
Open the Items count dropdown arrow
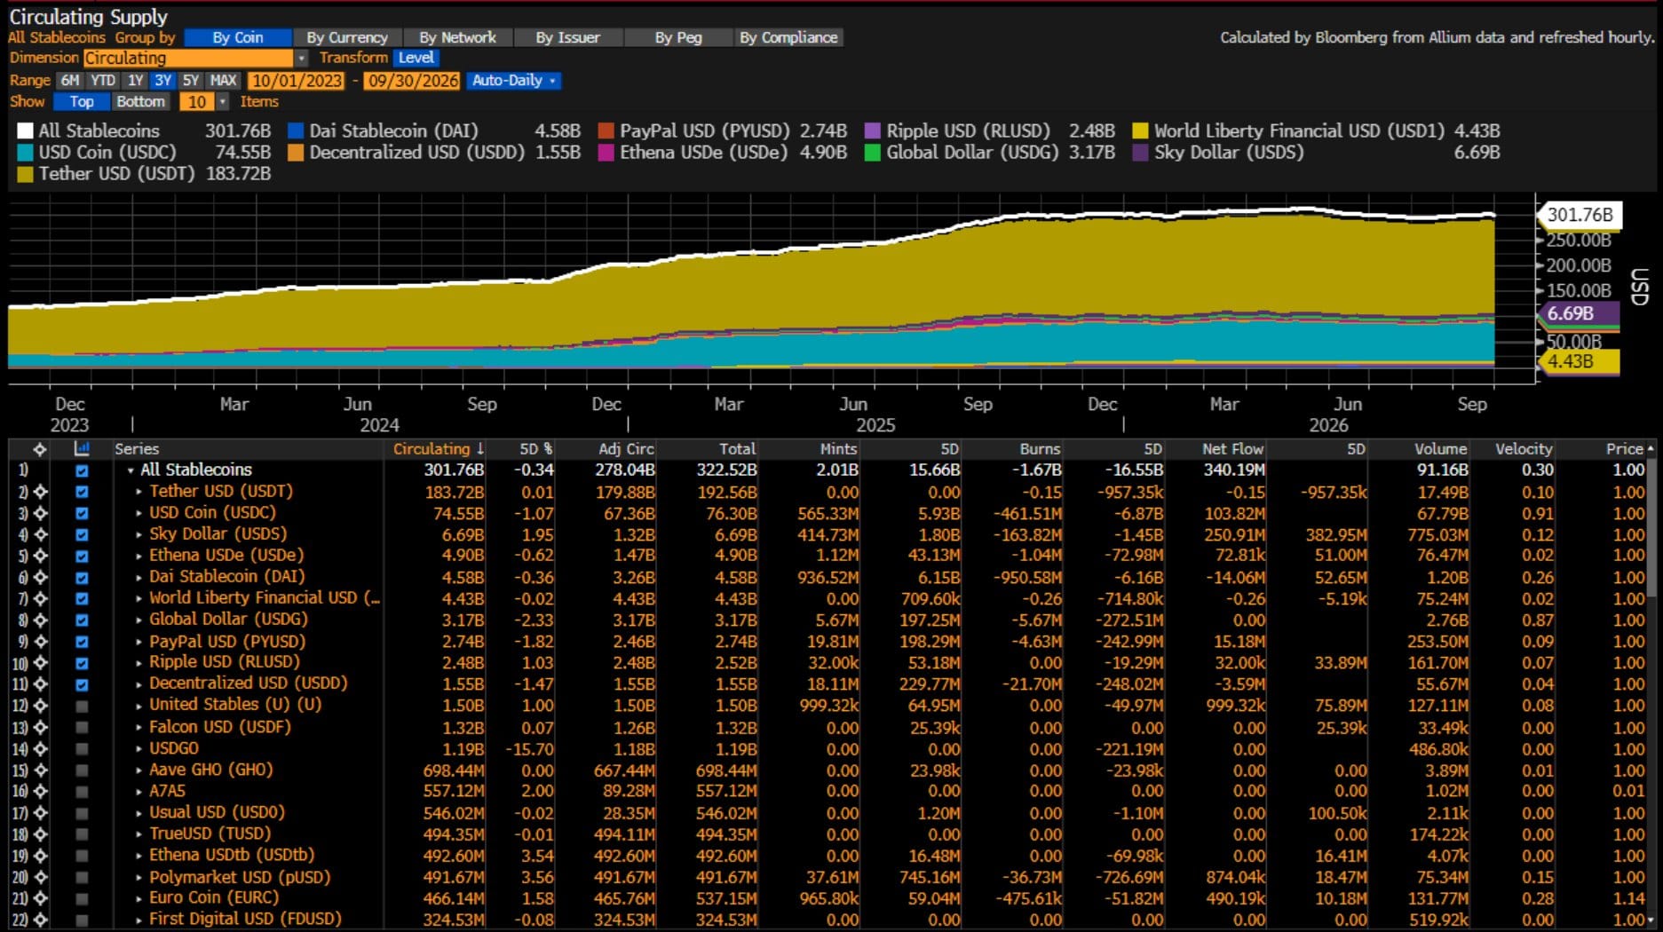pyautogui.click(x=222, y=102)
